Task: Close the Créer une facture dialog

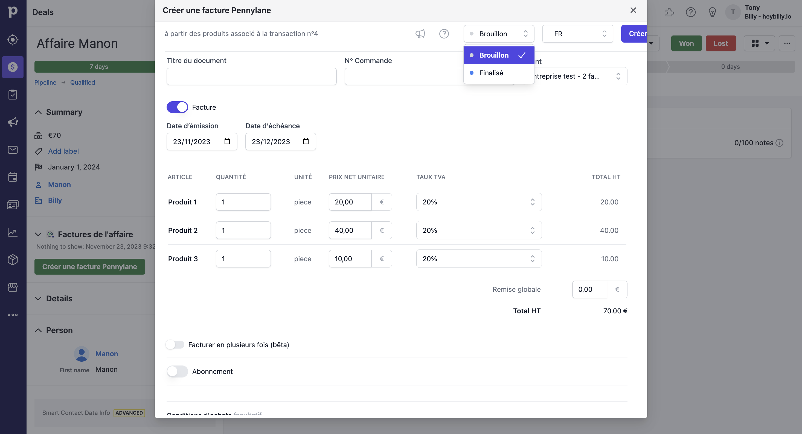Action: click(x=633, y=10)
